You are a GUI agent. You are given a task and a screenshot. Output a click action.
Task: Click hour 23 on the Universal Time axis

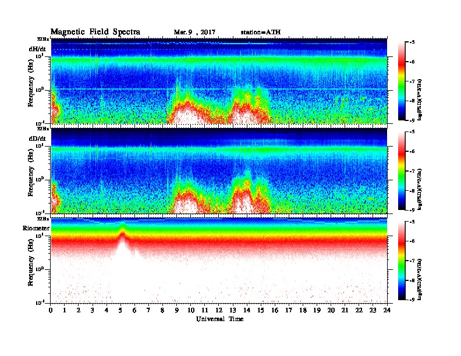tap(373, 311)
